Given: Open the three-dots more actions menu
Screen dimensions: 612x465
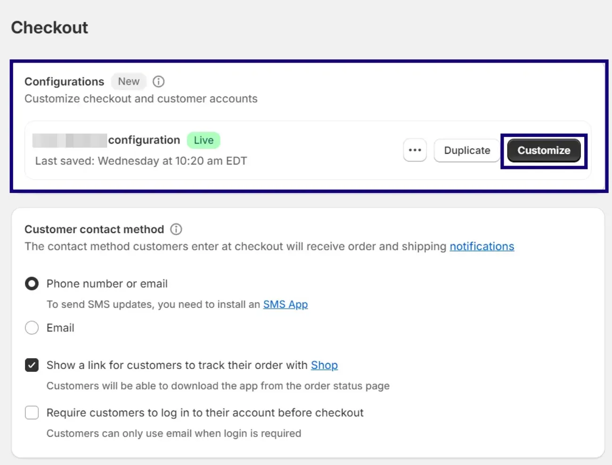Looking at the screenshot, I should coord(415,150).
